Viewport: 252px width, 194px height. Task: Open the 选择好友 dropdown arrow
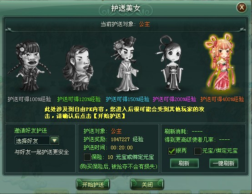(54, 141)
